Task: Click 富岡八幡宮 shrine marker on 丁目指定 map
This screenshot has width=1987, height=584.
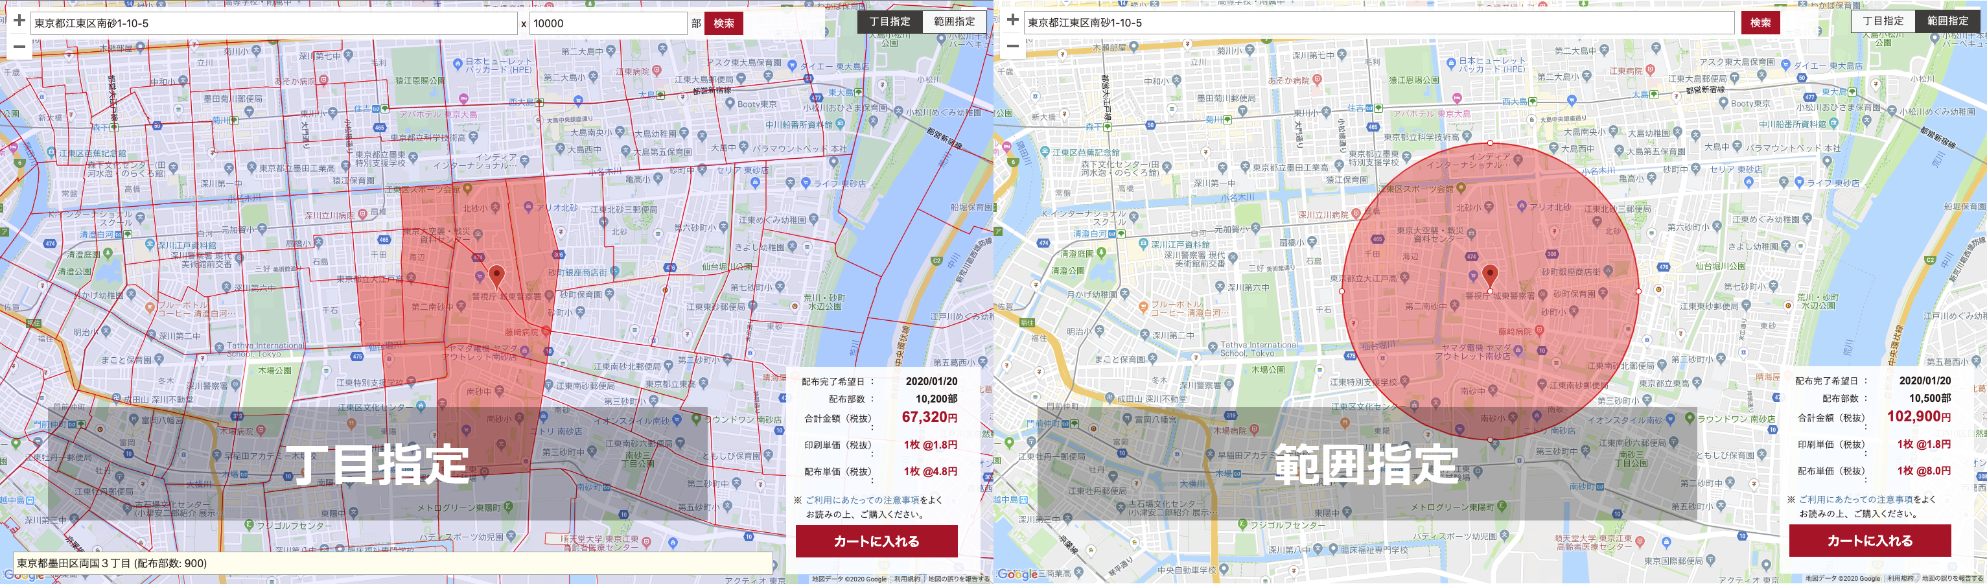Action: 134,421
